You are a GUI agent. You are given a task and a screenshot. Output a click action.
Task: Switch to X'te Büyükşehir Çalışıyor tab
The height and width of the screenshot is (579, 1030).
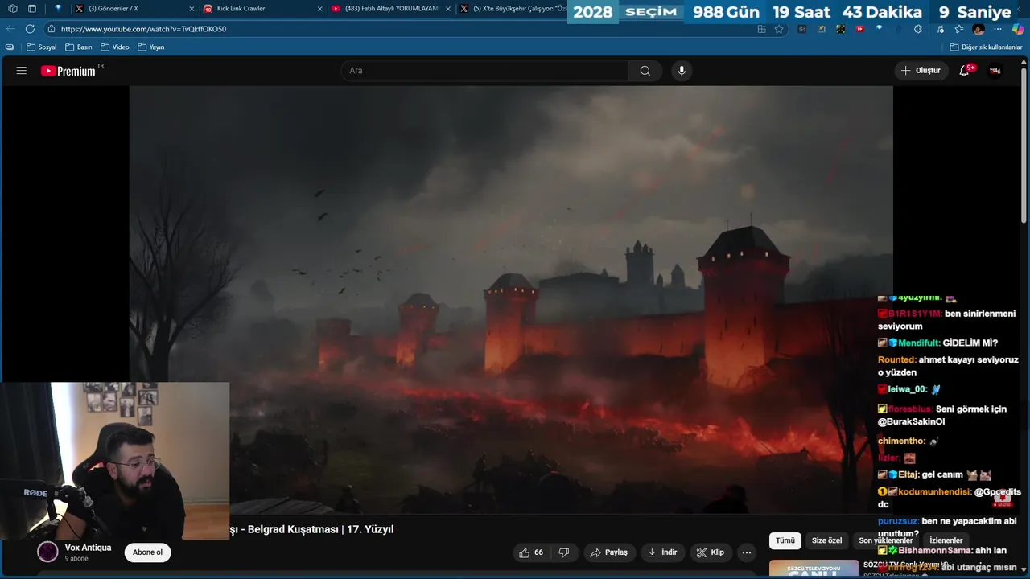tap(513, 9)
